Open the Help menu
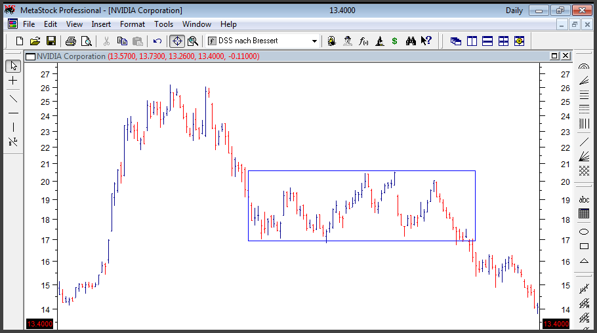The image size is (597, 333). pyautogui.click(x=228, y=24)
